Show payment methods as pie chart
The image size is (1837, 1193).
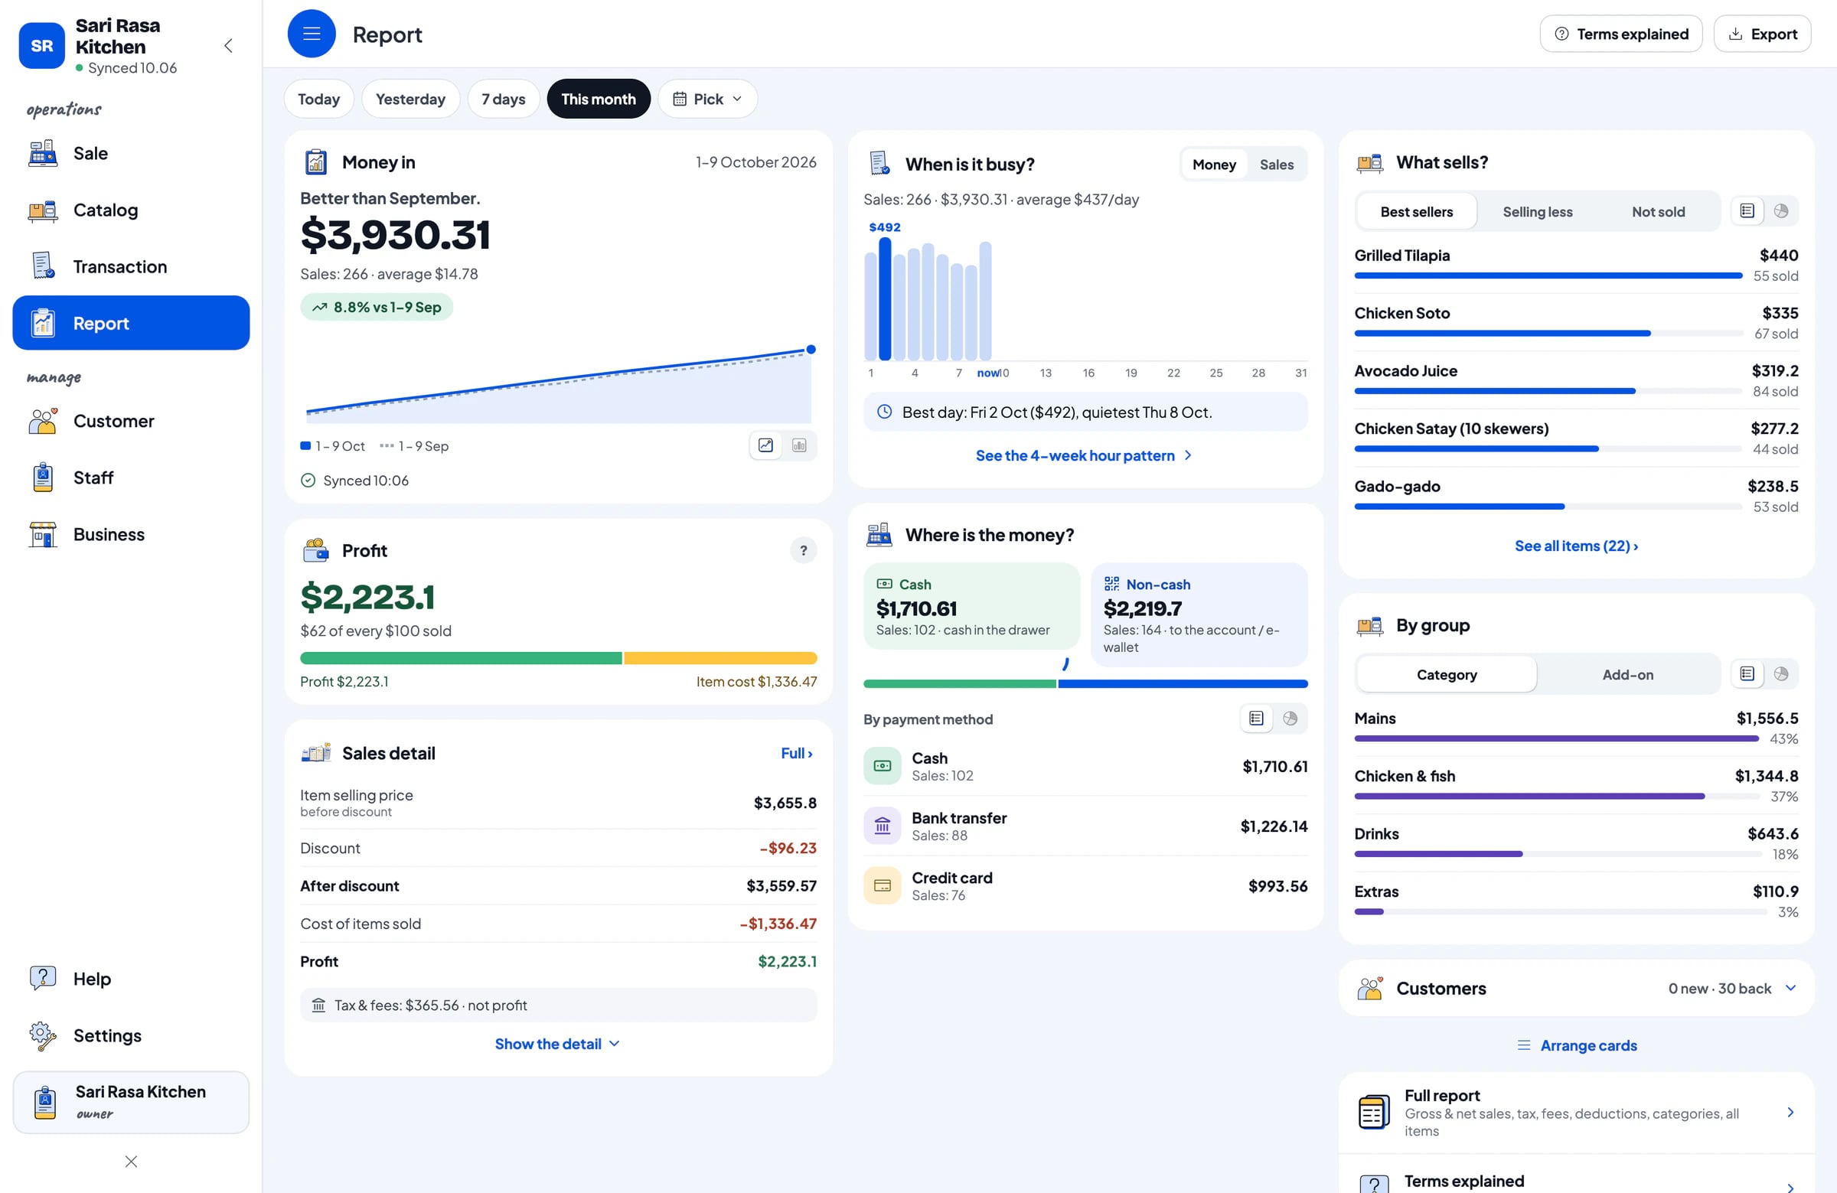pyautogui.click(x=1290, y=719)
